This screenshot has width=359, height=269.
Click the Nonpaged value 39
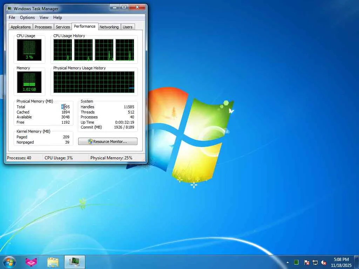pyautogui.click(x=67, y=142)
